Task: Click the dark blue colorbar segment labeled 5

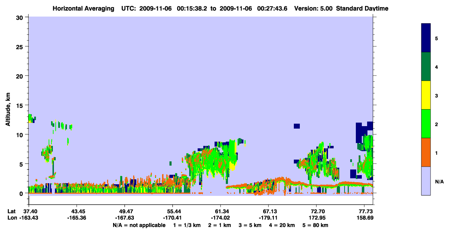Action: [x=426, y=38]
